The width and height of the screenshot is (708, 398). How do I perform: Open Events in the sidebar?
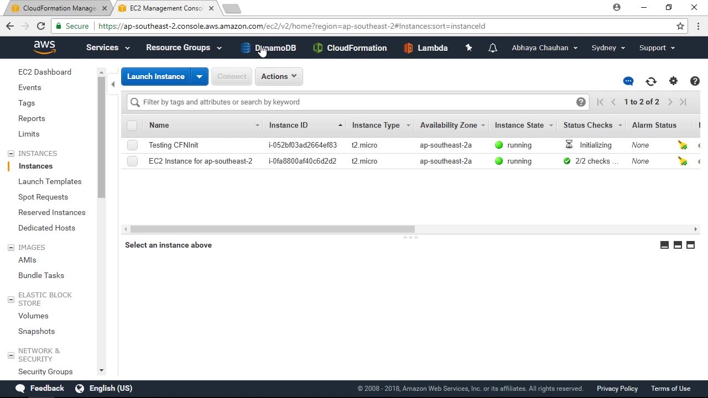pyautogui.click(x=30, y=87)
